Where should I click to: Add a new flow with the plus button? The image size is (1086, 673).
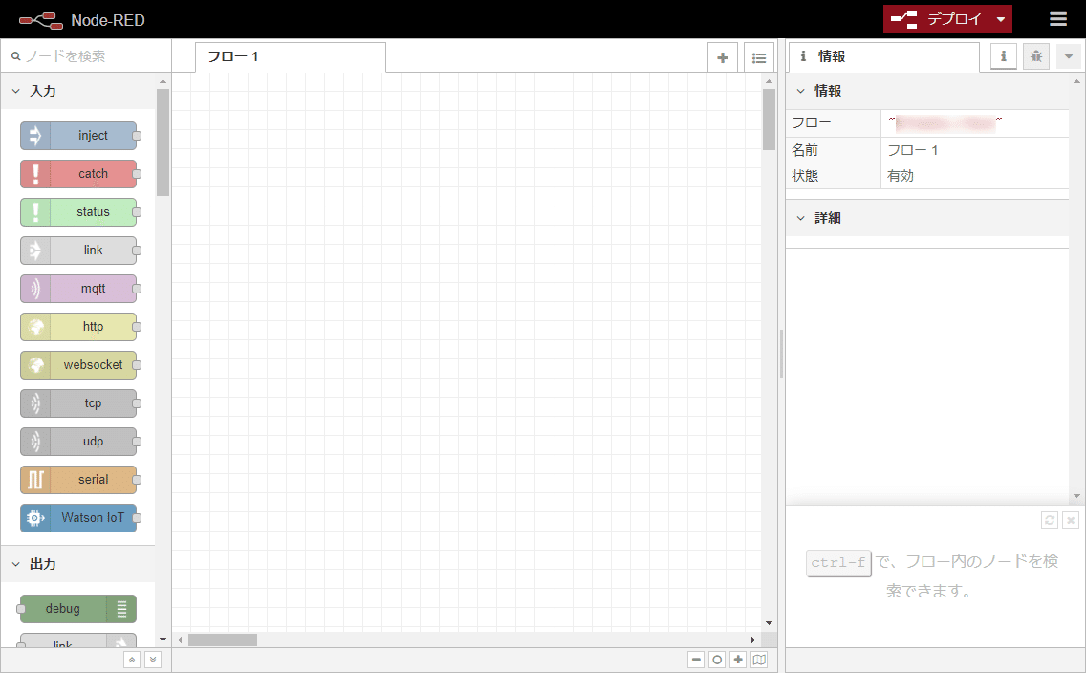(x=722, y=56)
